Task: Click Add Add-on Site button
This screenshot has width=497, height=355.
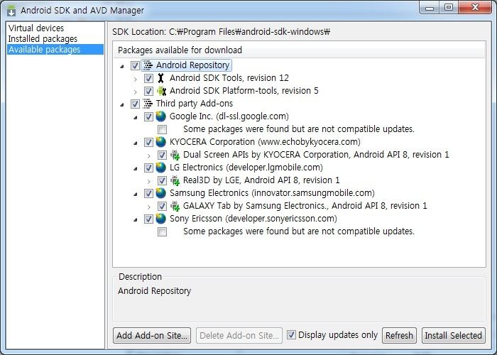Action: [152, 335]
